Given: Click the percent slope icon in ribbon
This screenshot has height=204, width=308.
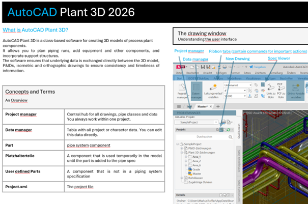Looking at the screenshot, I should 249,91.
